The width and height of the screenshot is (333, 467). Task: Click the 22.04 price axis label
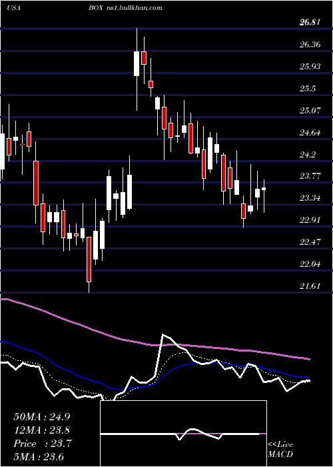coord(310,264)
